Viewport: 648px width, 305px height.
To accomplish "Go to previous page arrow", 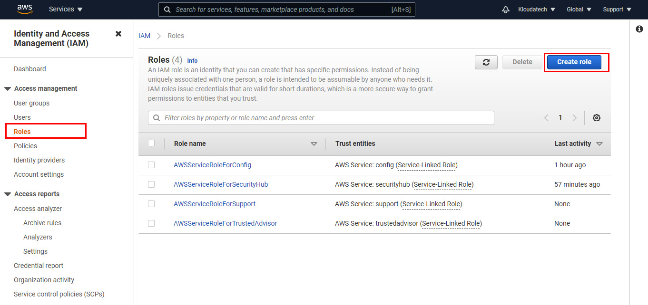I will point(546,118).
